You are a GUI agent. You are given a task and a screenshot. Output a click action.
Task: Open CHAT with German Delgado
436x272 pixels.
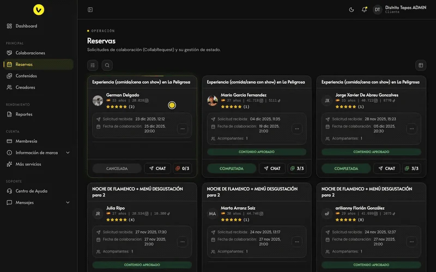pos(158,169)
